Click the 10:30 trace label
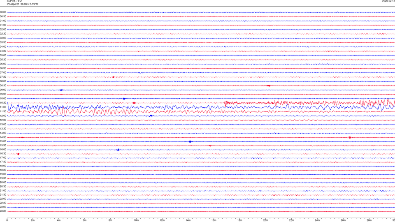 [3, 103]
